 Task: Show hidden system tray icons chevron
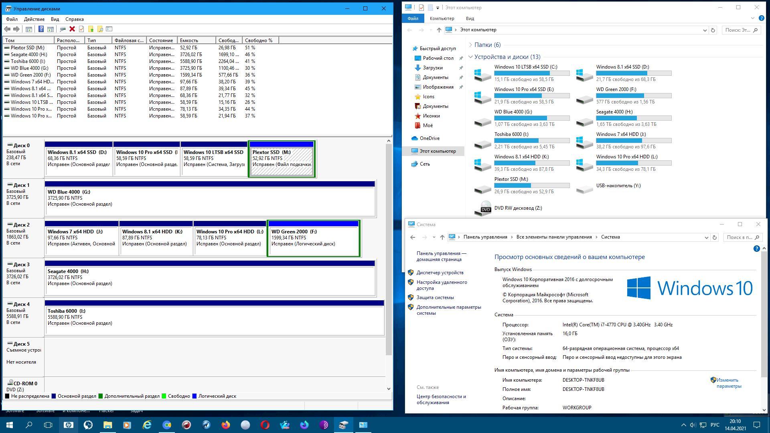point(683,425)
